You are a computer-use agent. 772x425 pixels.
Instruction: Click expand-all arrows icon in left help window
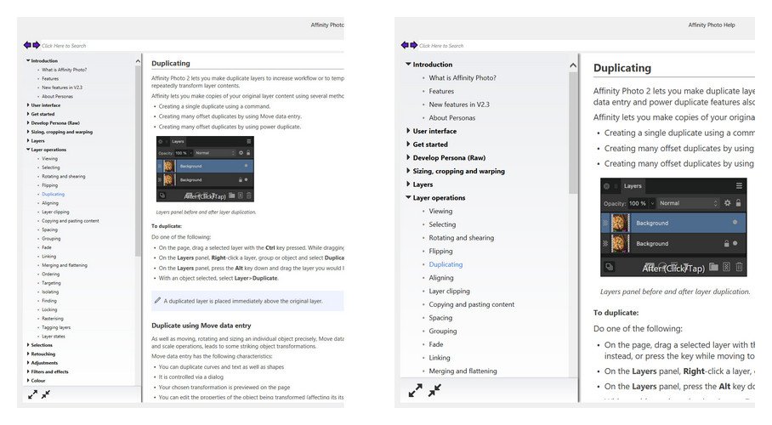32,394
